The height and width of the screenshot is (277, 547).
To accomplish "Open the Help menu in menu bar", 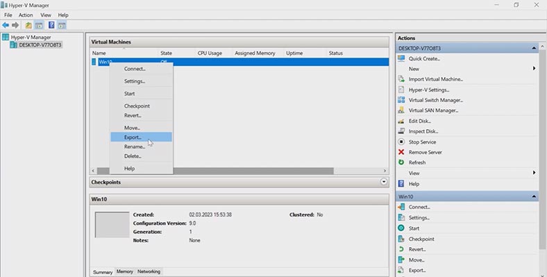I will pyautogui.click(x=63, y=15).
